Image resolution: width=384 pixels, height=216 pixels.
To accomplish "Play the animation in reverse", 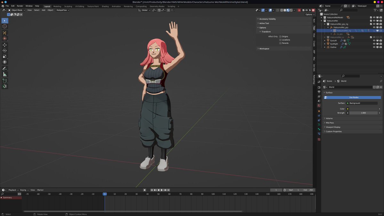I will point(158,190).
